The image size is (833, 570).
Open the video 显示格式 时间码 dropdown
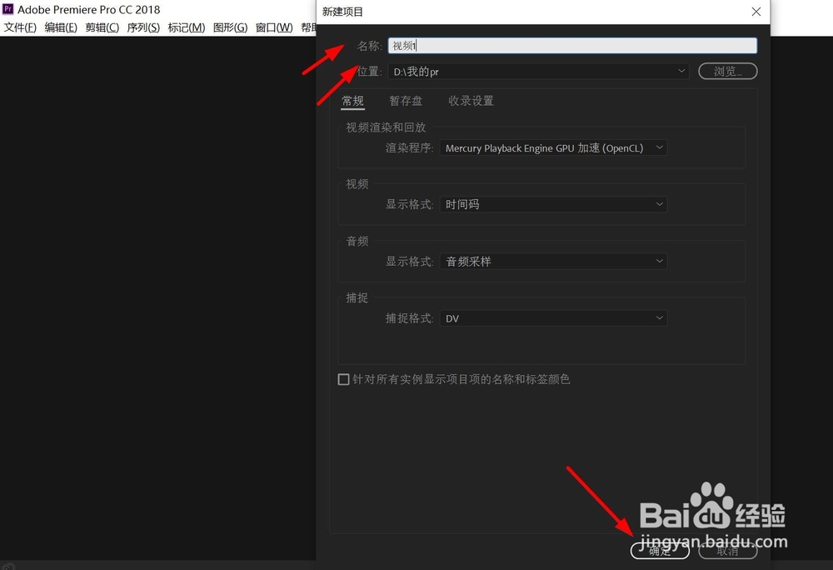point(553,204)
